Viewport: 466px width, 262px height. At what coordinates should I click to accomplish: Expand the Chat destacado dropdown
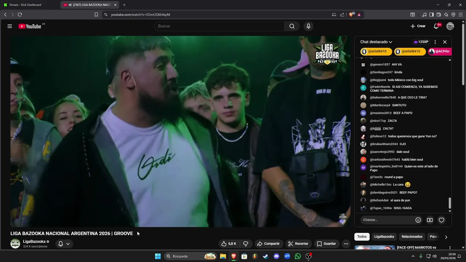point(376,42)
